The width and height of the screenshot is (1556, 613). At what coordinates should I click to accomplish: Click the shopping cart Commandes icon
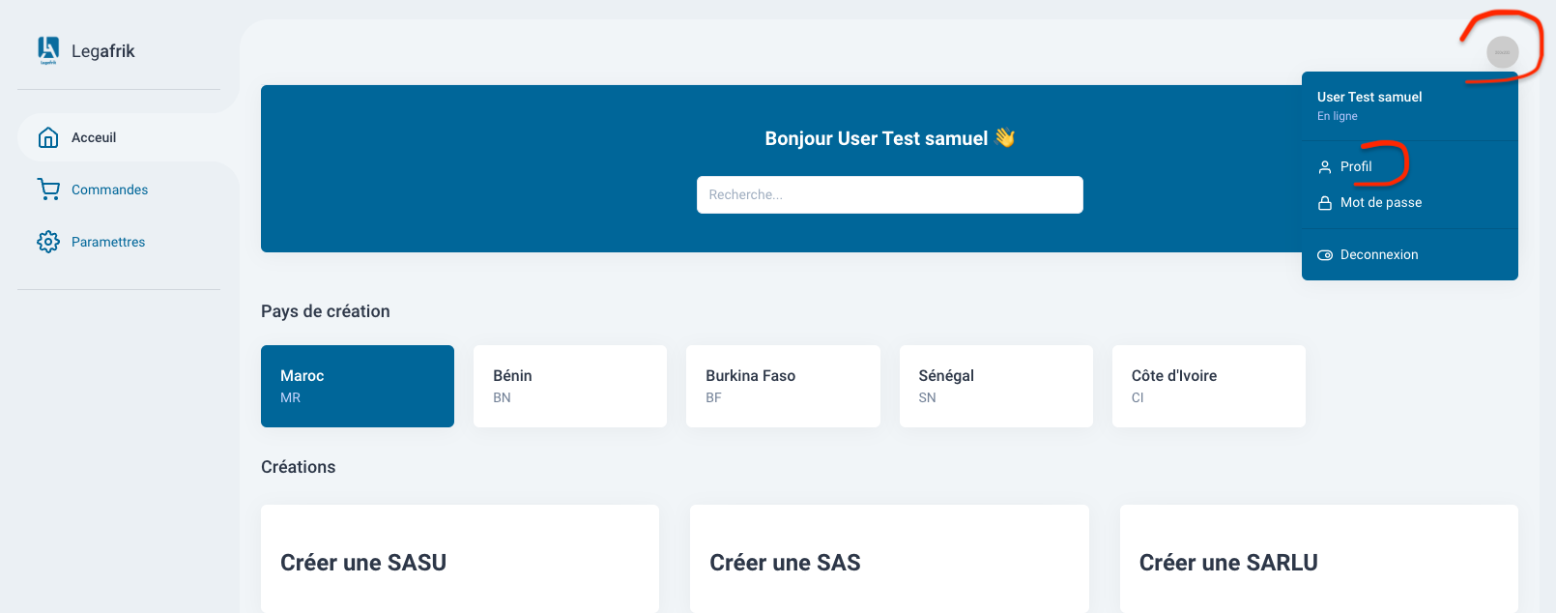pos(48,190)
